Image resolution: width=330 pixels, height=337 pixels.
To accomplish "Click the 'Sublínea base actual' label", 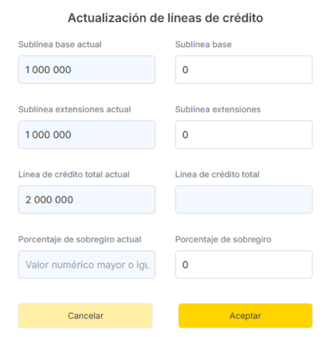I will click(60, 45).
